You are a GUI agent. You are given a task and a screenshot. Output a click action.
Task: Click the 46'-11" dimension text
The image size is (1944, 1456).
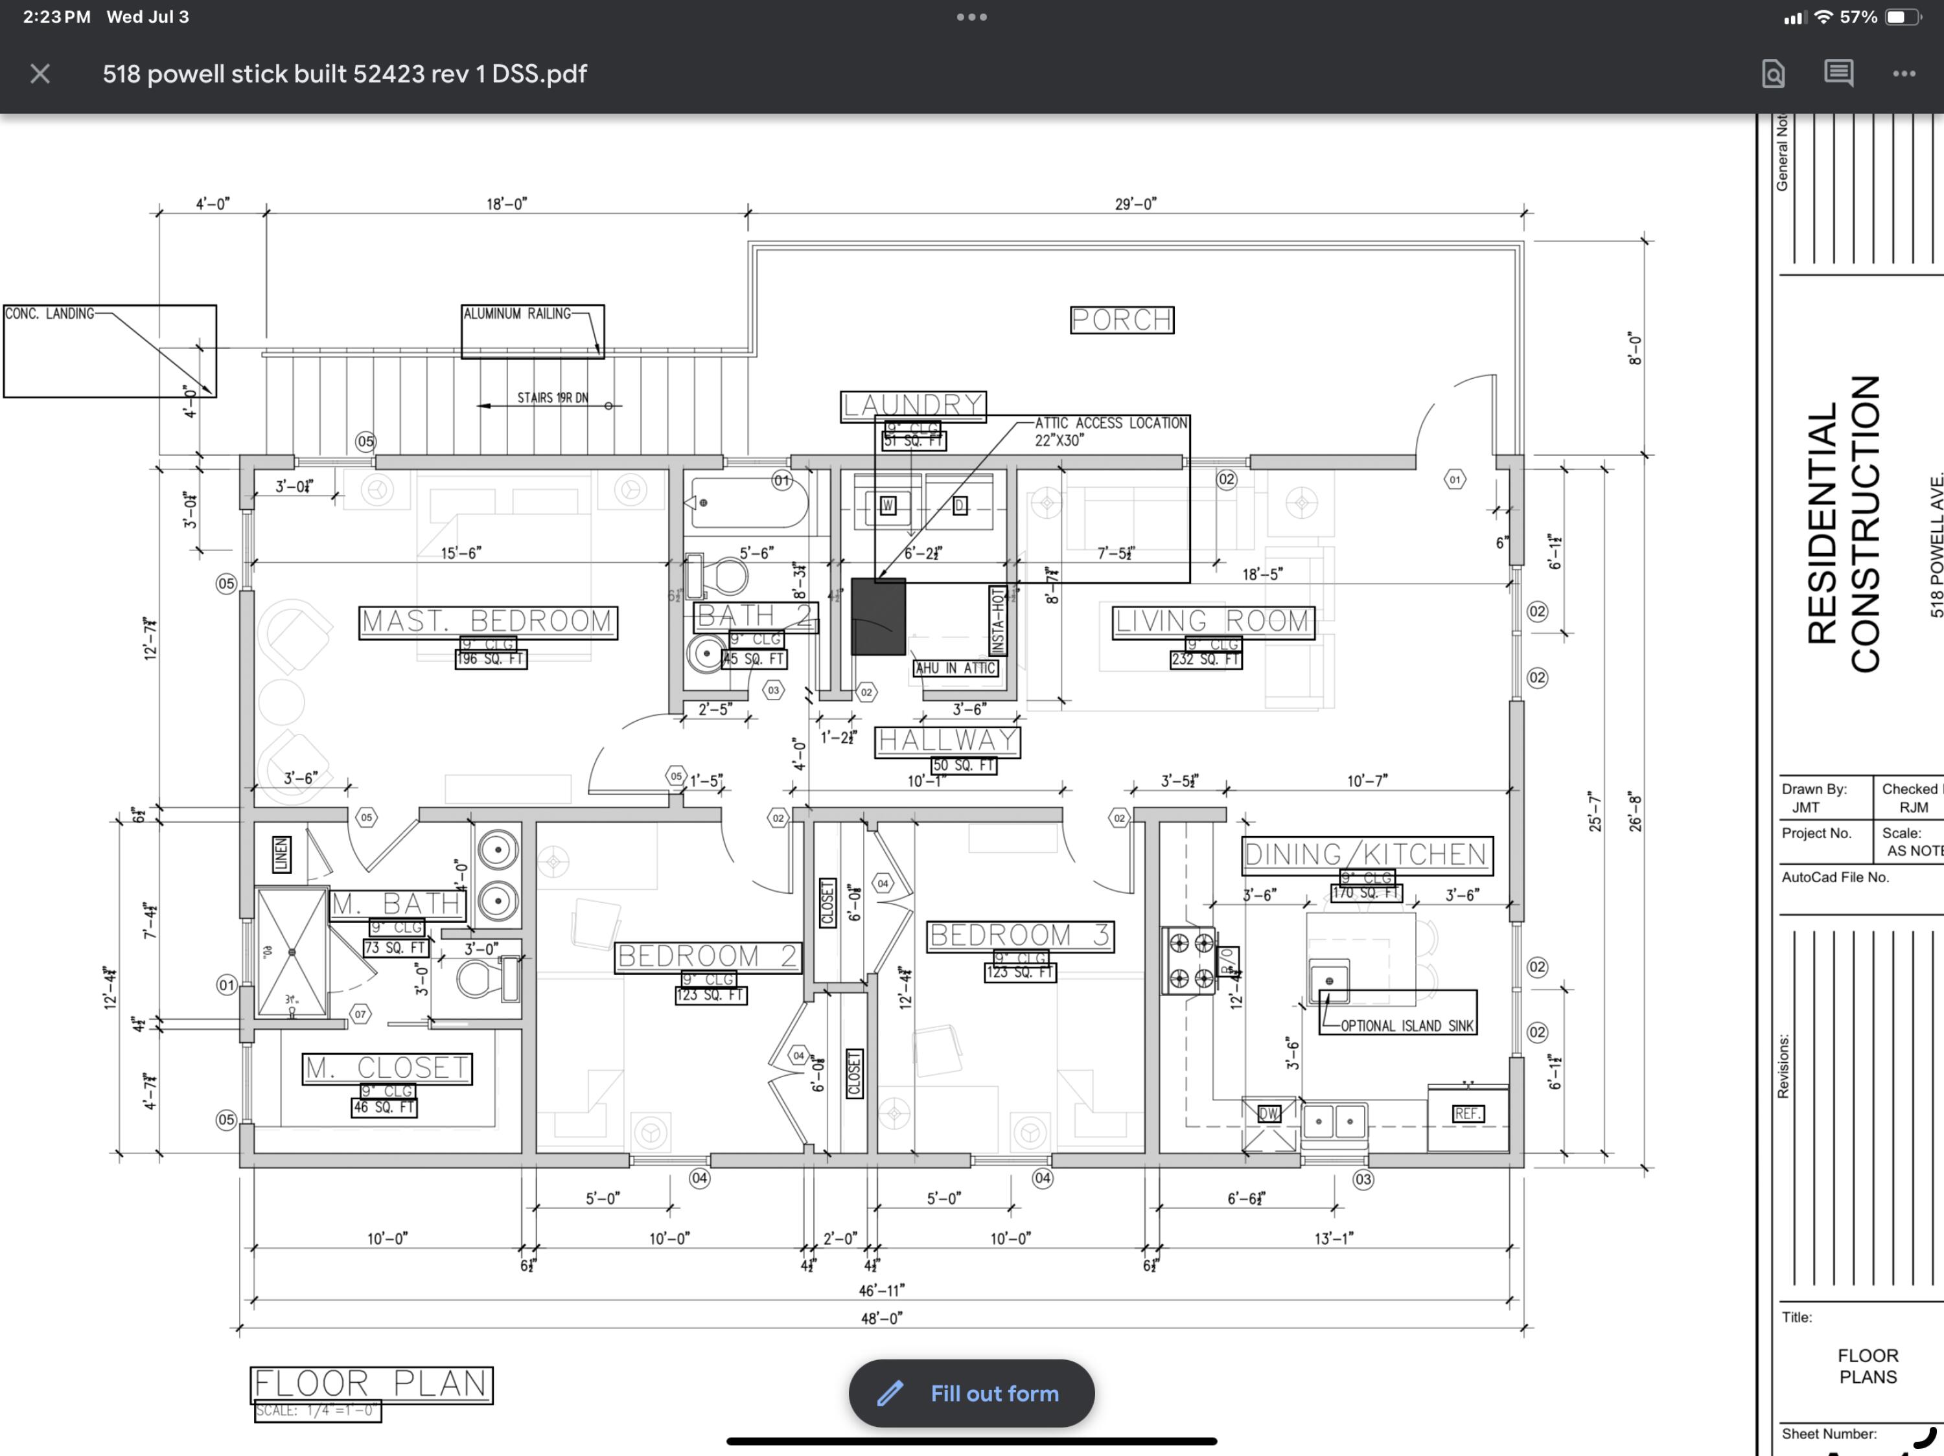click(881, 1290)
